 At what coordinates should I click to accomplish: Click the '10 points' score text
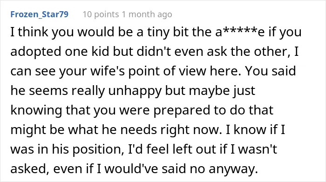tap(101, 14)
